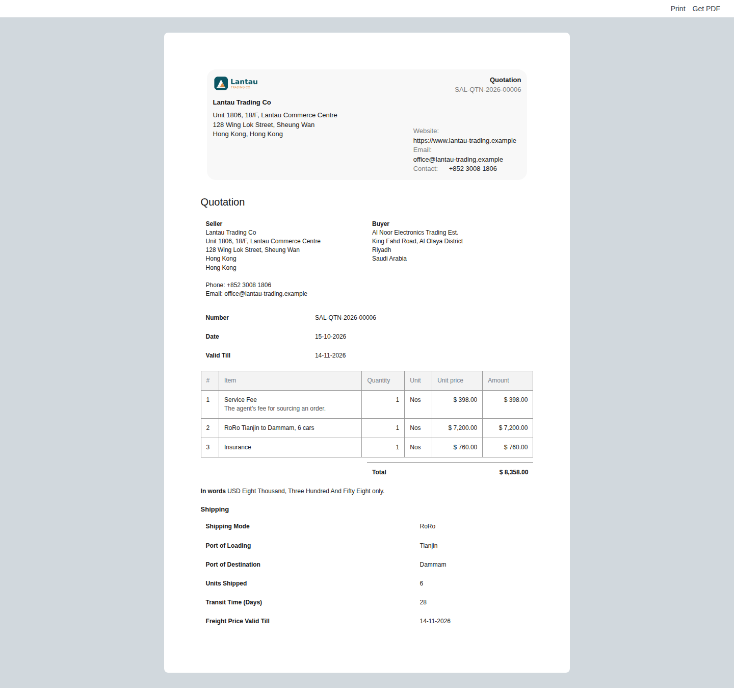The image size is (734, 688).
Task: Click the Shipping section heading
Action: tap(215, 509)
